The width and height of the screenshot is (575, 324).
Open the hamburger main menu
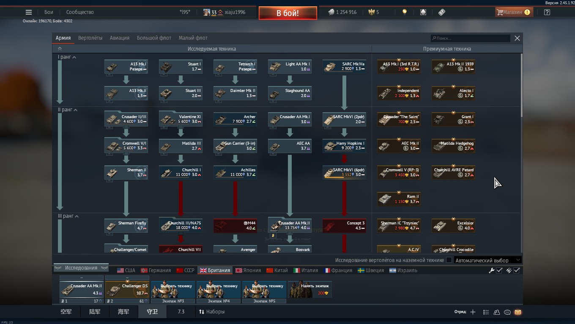(x=29, y=12)
